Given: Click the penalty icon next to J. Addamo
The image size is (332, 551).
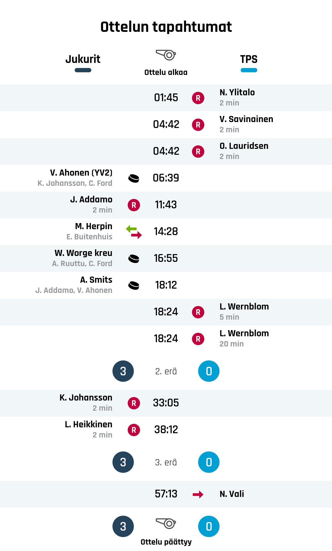Looking at the screenshot, I should pos(134,205).
